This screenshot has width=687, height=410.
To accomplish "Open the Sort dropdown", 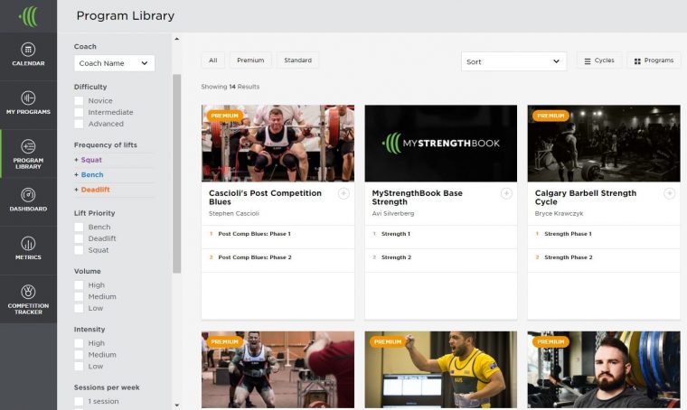I will click(x=513, y=61).
